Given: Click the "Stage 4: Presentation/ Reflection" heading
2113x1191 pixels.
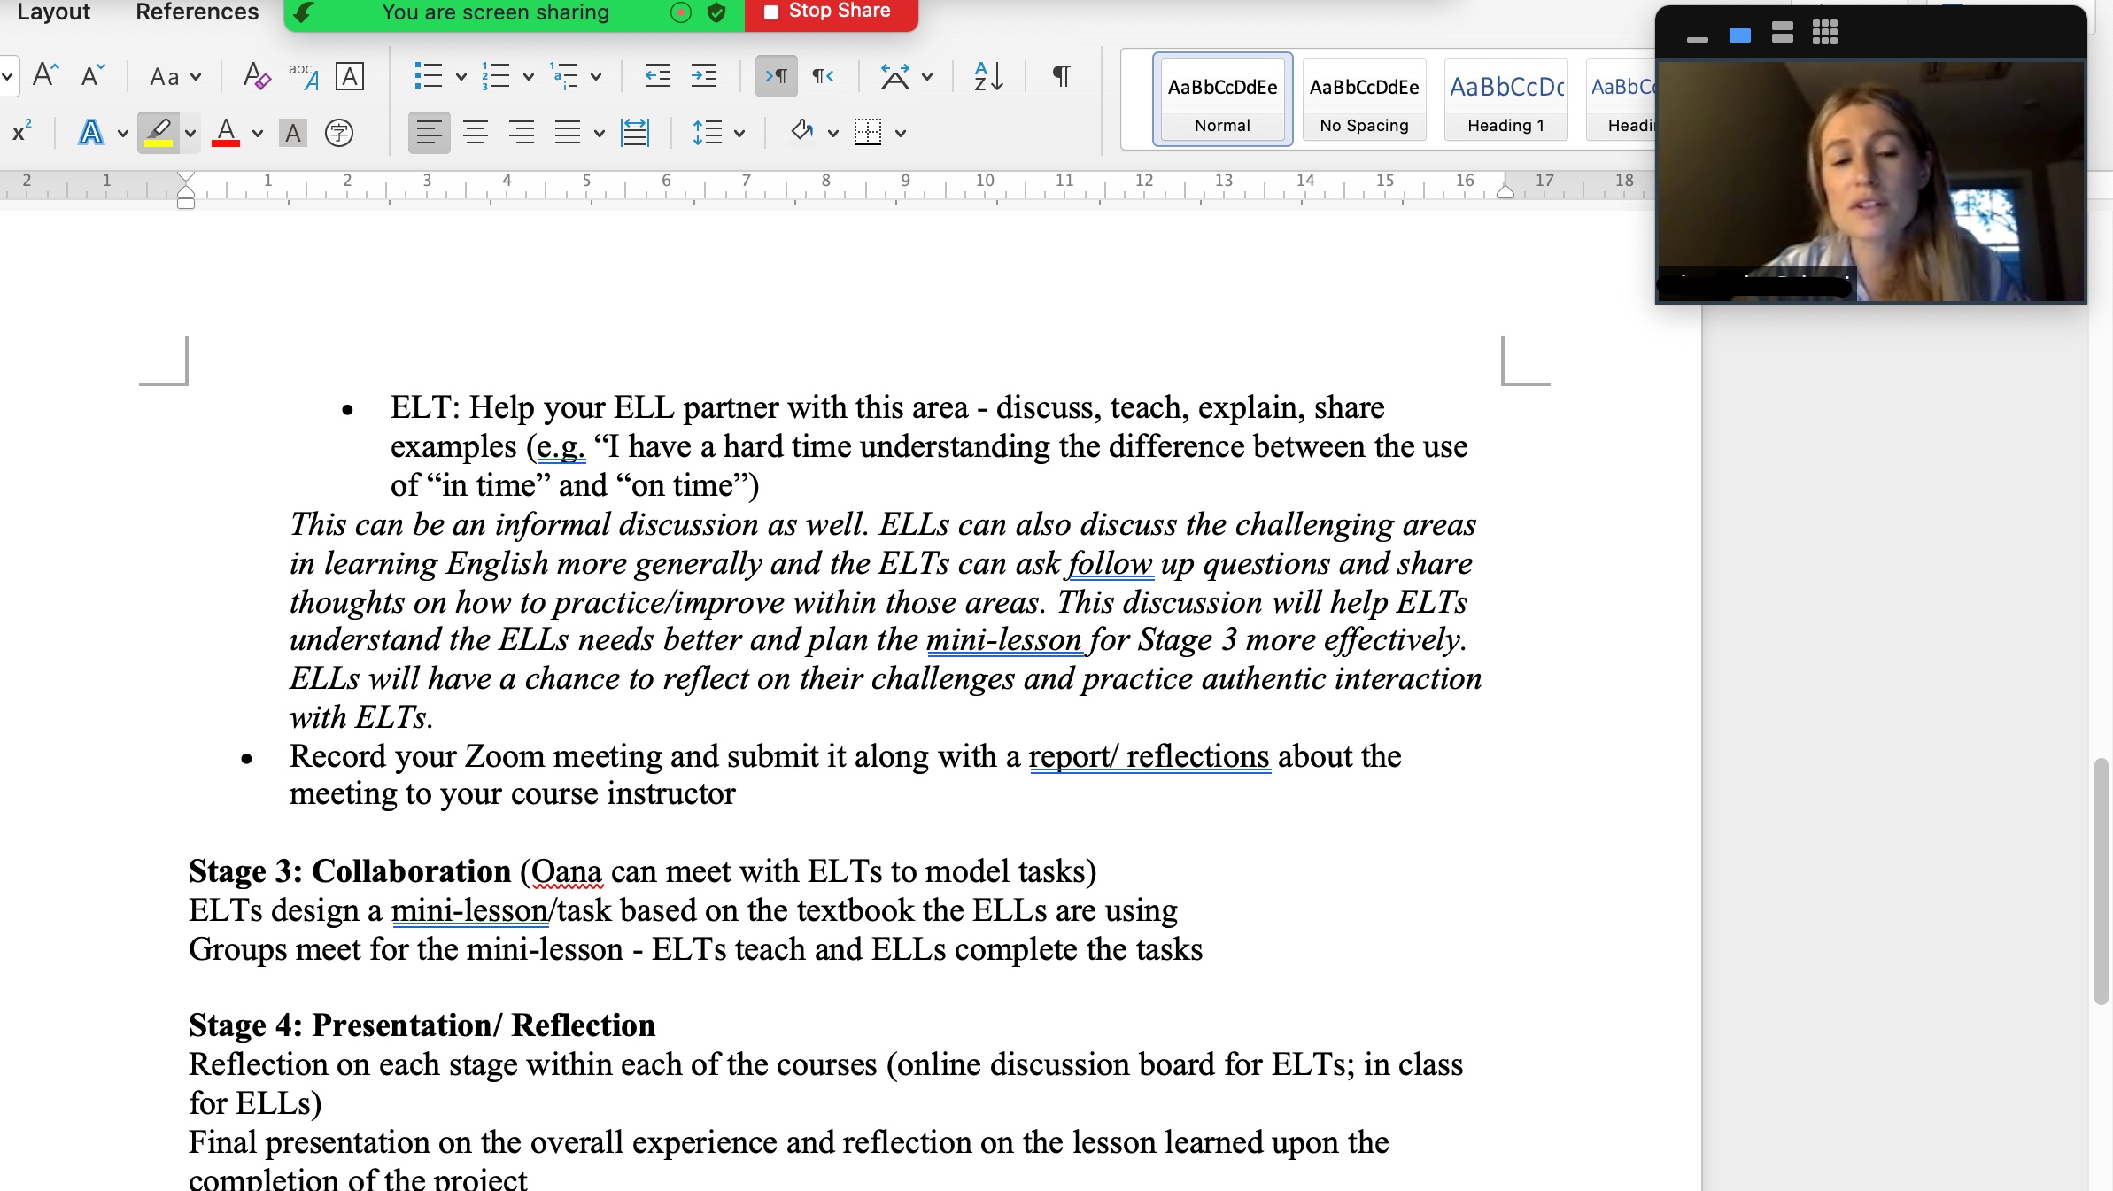Looking at the screenshot, I should click(422, 1025).
